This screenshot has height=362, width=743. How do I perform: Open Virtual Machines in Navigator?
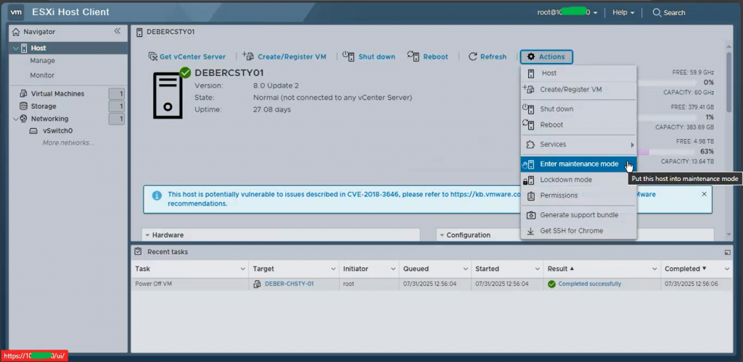click(x=57, y=93)
